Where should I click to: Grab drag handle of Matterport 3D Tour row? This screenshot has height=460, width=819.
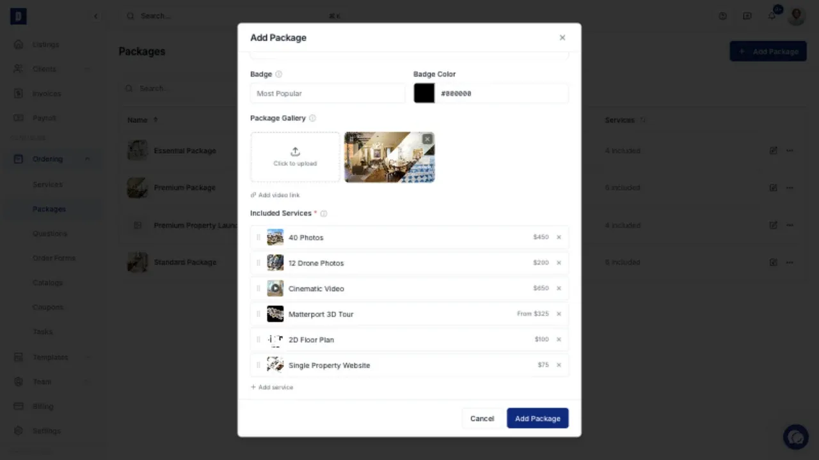tap(258, 314)
